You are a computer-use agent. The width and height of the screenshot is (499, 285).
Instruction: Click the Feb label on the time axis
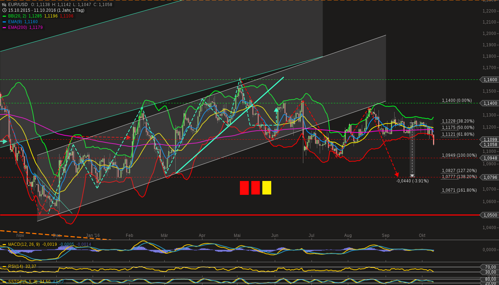point(129,235)
